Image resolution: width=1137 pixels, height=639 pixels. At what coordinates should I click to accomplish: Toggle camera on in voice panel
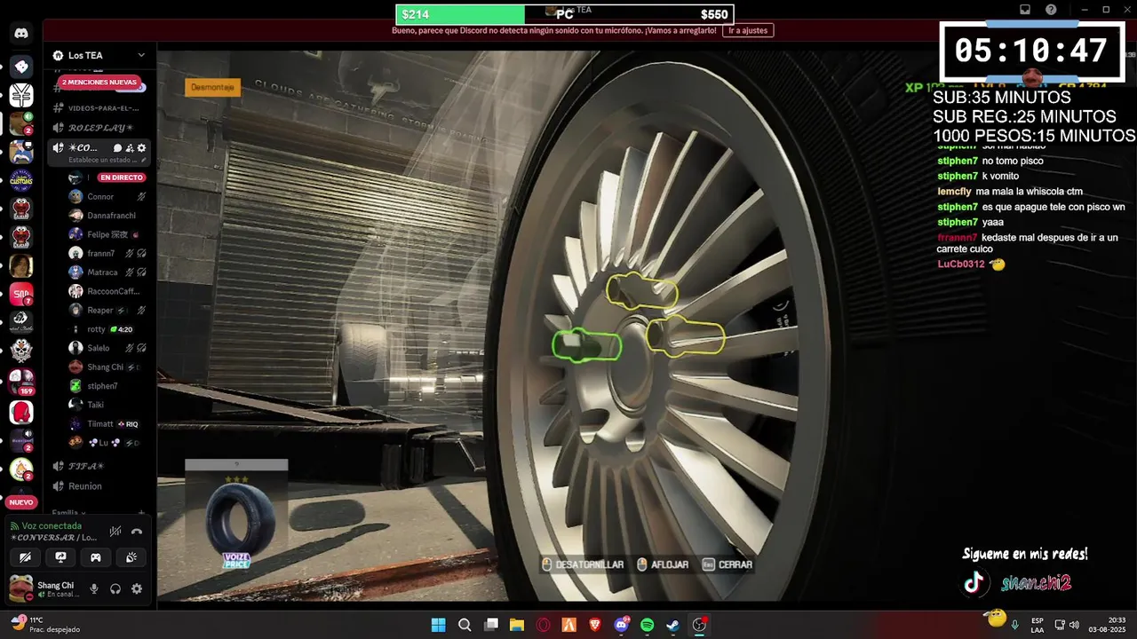(26, 557)
